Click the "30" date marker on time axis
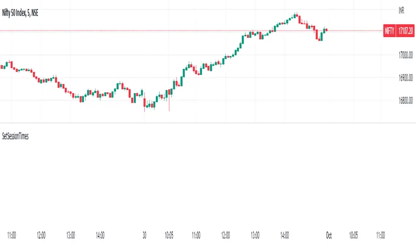Screen dimensions: 416x246 145,234
